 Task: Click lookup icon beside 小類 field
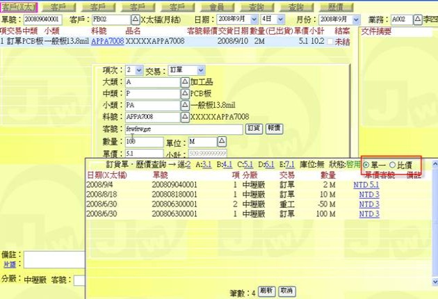coord(185,105)
